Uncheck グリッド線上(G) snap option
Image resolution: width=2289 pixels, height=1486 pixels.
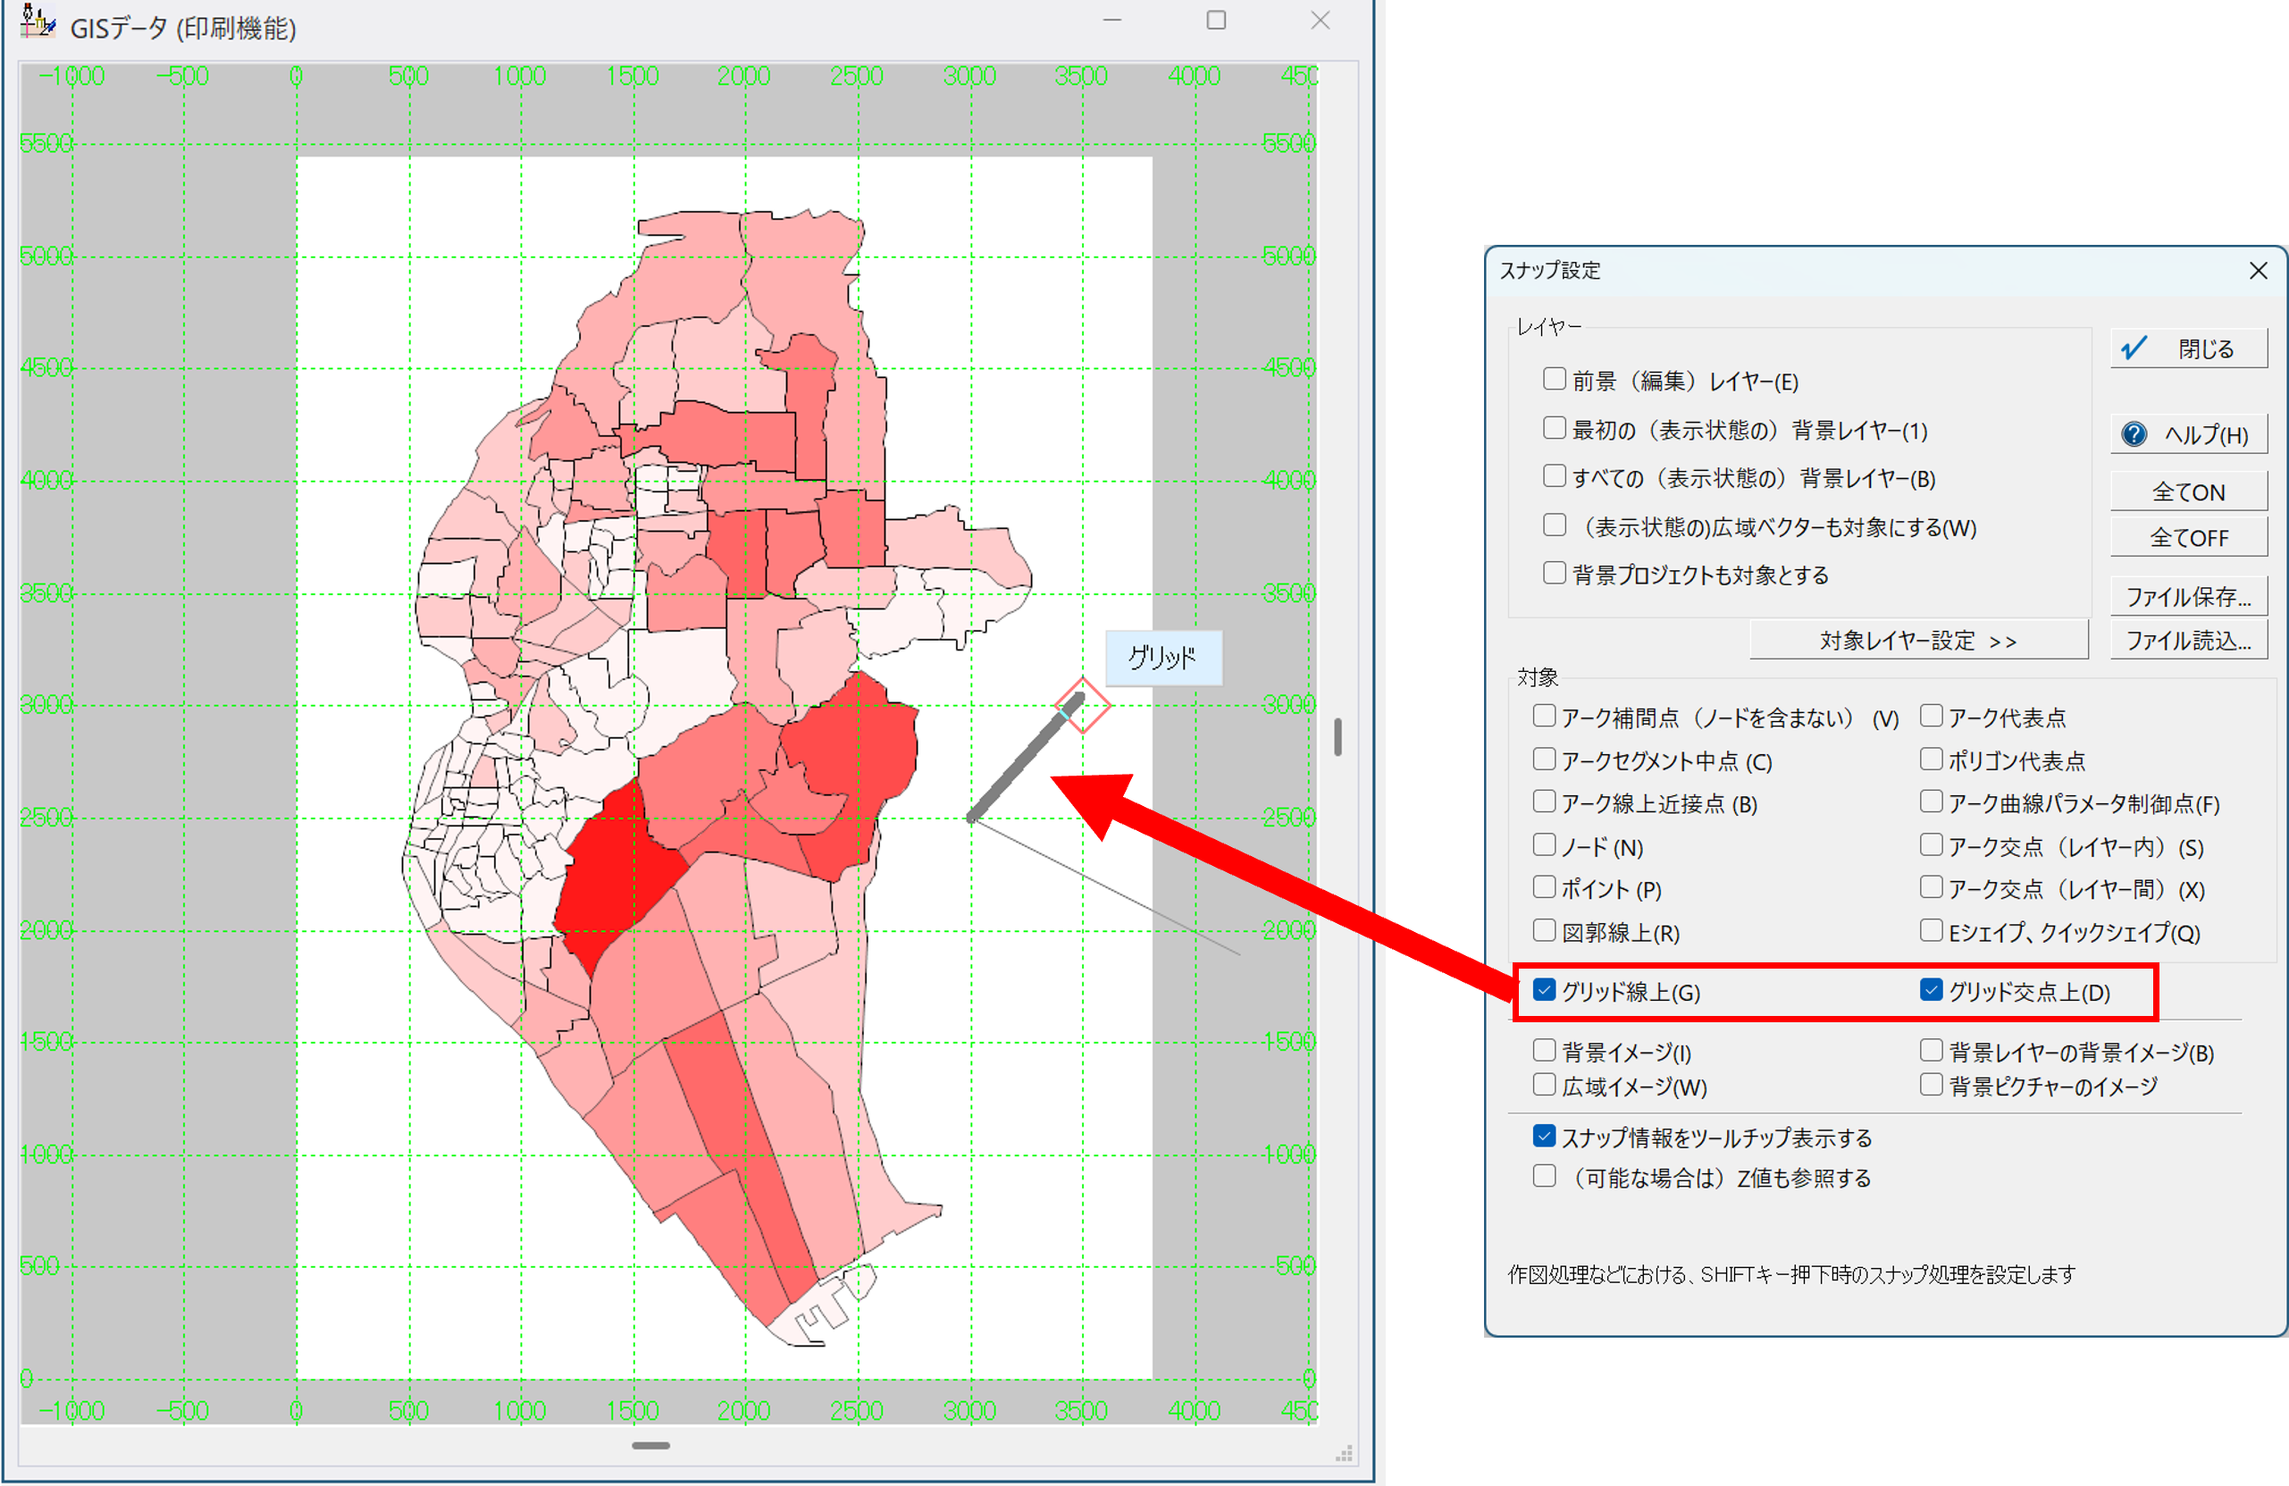(1545, 990)
